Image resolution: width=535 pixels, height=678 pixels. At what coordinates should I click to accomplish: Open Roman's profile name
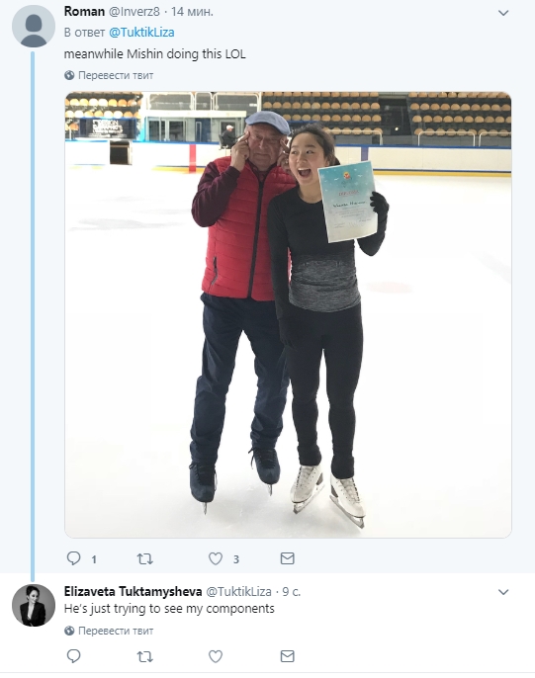tap(84, 12)
